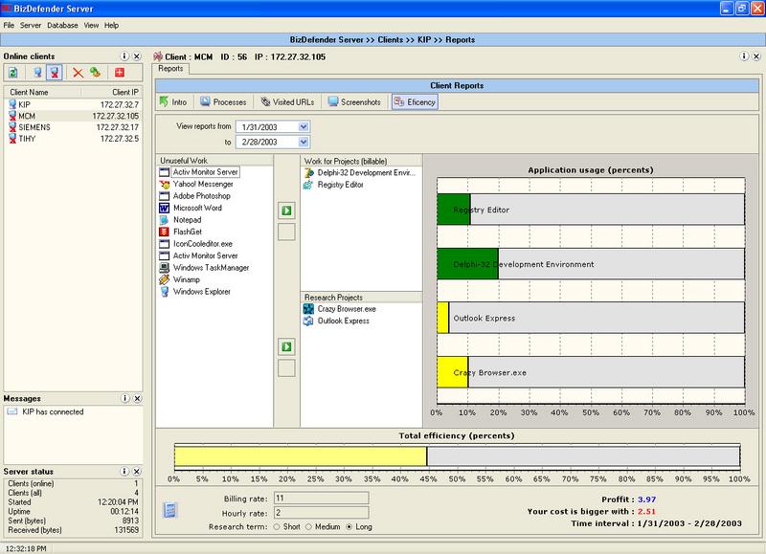
Task: Click the info icon beside client header
Action: coord(744,56)
